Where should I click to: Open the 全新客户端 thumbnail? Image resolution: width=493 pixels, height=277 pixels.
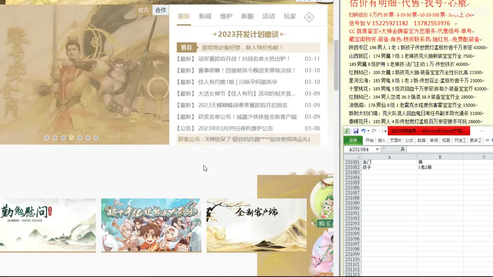(257, 225)
